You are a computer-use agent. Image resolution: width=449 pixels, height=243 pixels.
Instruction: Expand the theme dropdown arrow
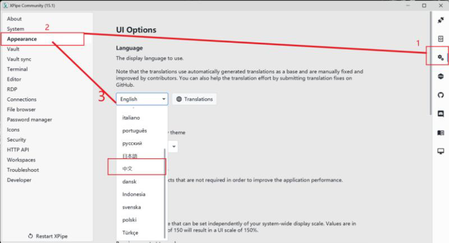174,147
